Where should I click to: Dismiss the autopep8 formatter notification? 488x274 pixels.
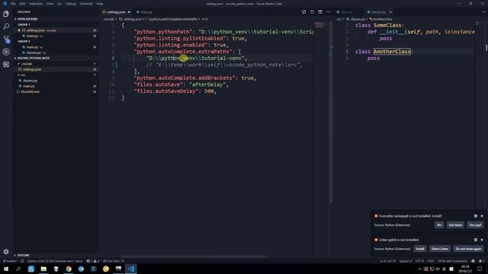pyautogui.click(x=482, y=216)
